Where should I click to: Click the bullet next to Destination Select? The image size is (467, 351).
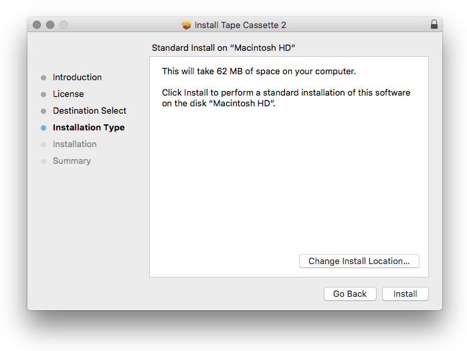[x=43, y=111]
